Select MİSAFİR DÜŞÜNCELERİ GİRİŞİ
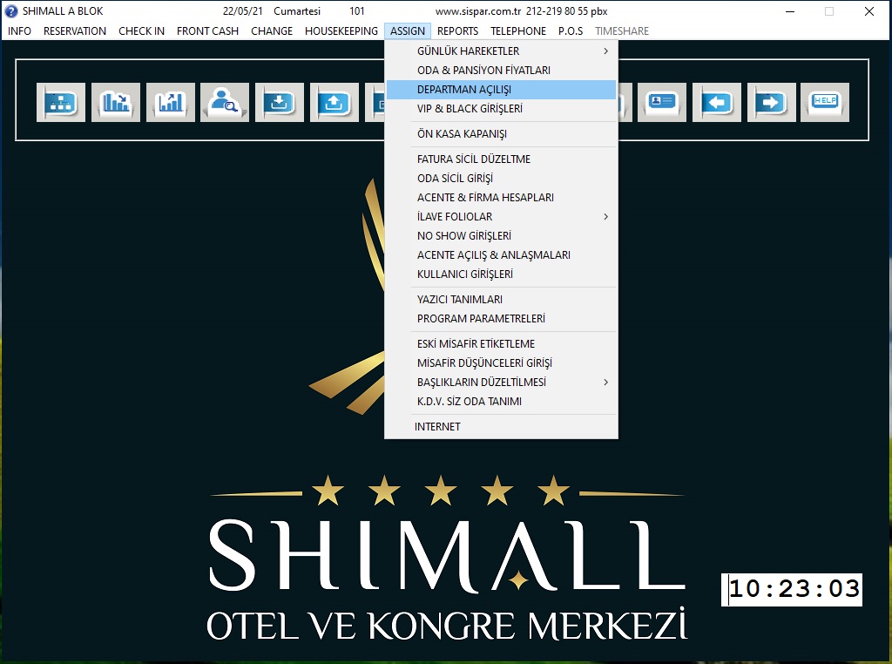 click(501, 363)
